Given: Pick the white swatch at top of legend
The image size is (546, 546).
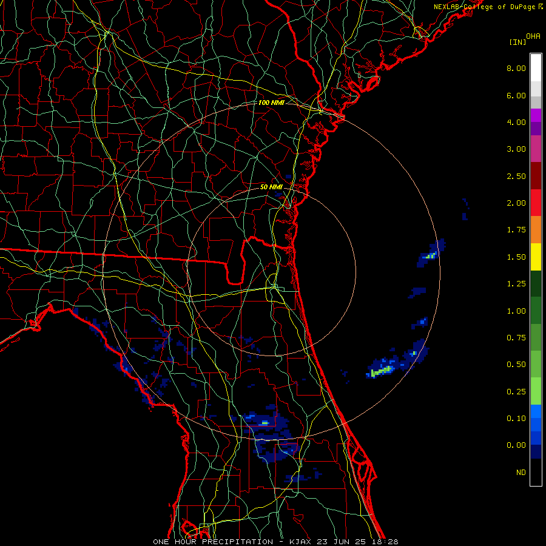Looking at the screenshot, I should tap(536, 68).
